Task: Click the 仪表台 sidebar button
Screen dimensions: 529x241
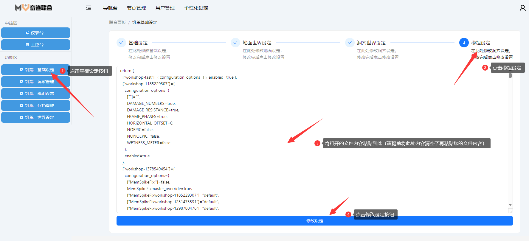Action: [x=35, y=33]
